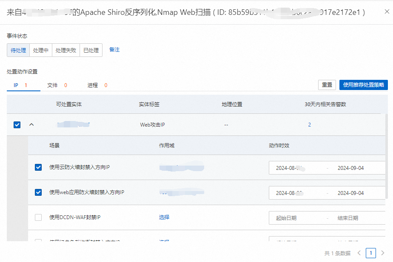This screenshot has height=262, width=393.
Task: Select the IP tab
Action: [16, 85]
